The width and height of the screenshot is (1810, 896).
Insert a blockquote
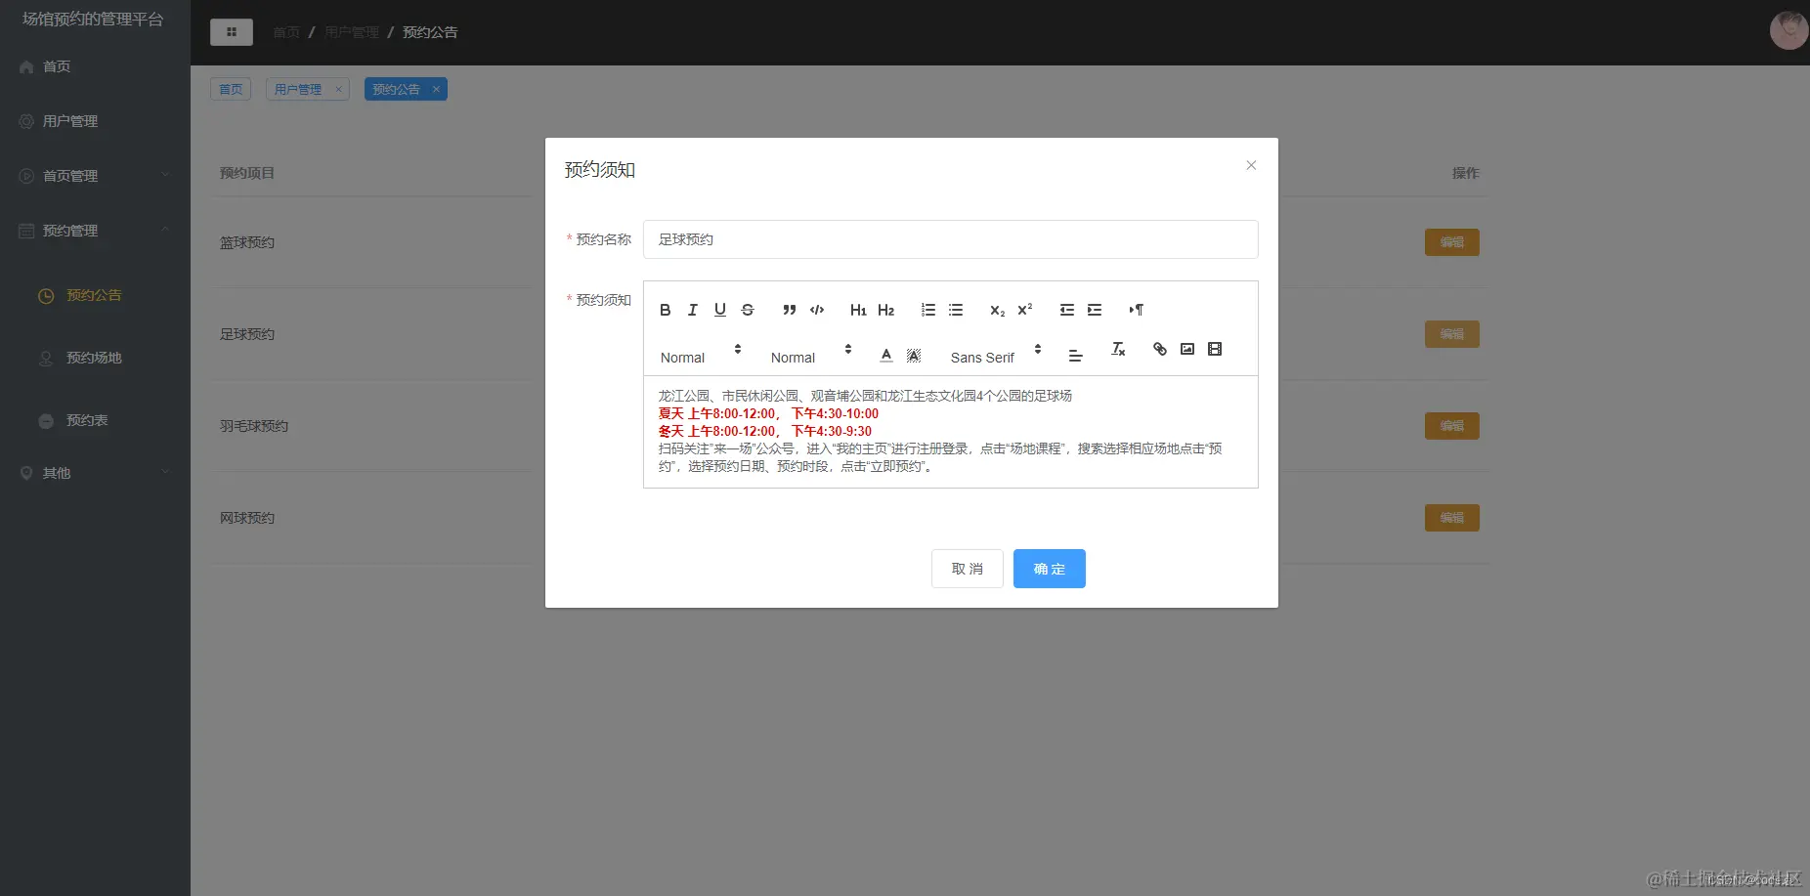[789, 310]
